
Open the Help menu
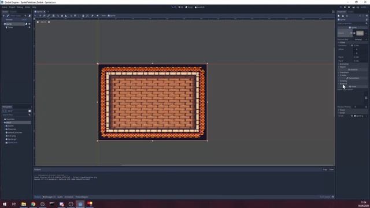coord(34,8)
